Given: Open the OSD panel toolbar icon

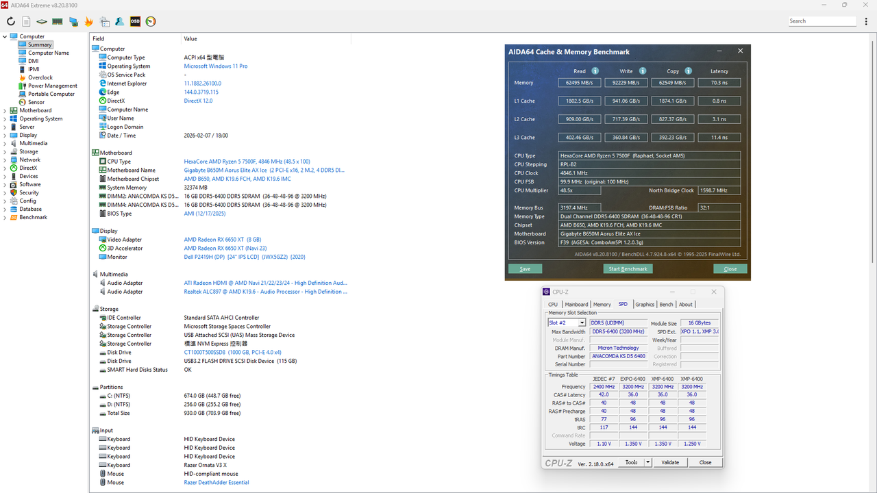Looking at the screenshot, I should click(x=135, y=21).
